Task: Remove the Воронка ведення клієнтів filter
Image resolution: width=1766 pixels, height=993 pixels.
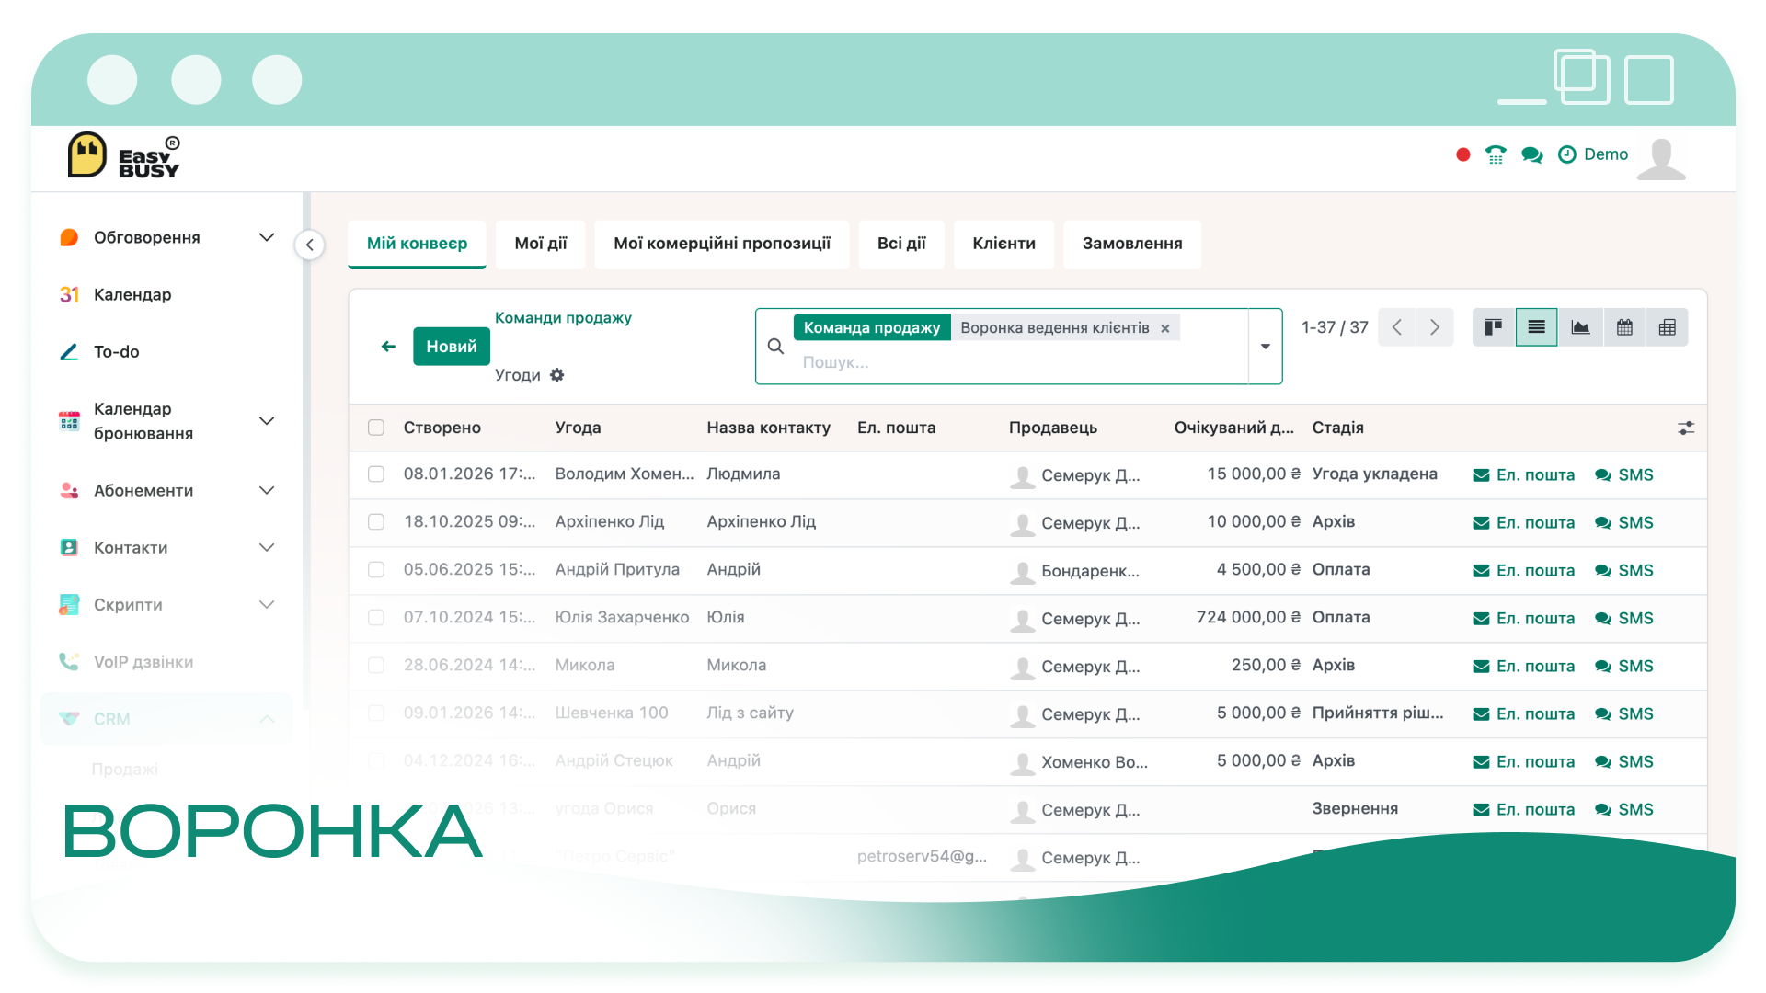Action: (1164, 328)
